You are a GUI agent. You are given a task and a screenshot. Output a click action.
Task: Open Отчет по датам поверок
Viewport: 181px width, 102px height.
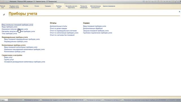pos(59,28)
